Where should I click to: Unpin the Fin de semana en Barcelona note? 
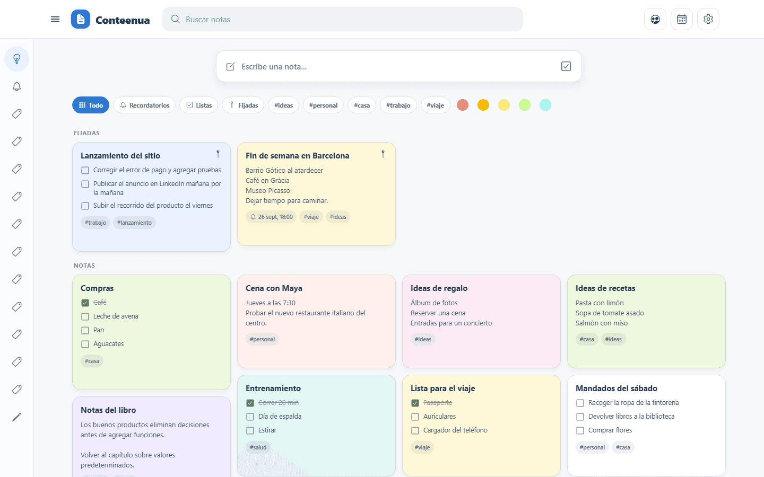click(383, 154)
